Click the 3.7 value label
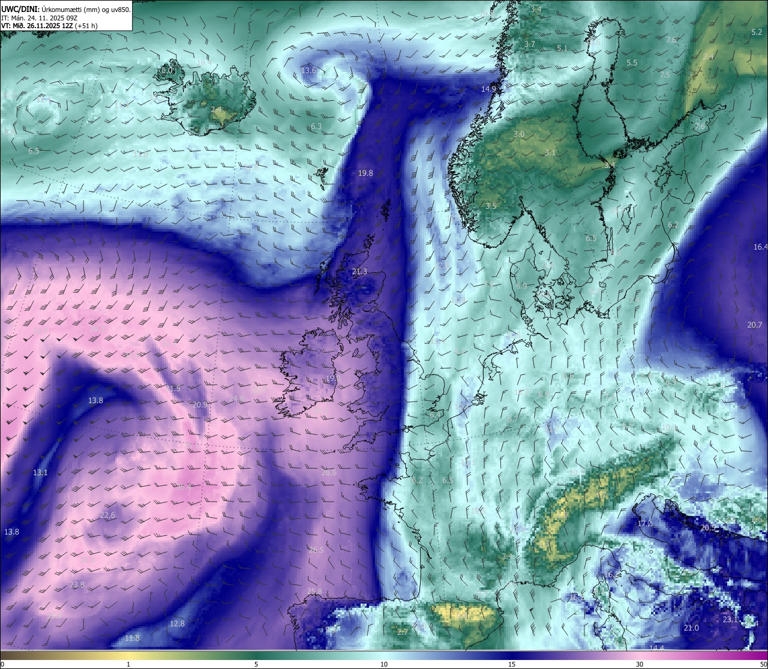This screenshot has height=669, width=768. coord(529,44)
